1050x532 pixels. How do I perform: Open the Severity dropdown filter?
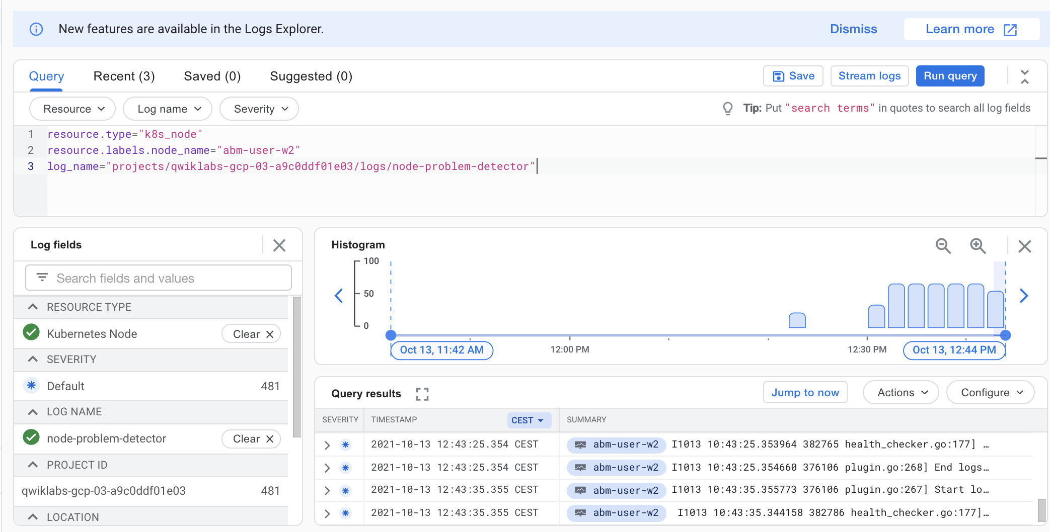click(260, 109)
